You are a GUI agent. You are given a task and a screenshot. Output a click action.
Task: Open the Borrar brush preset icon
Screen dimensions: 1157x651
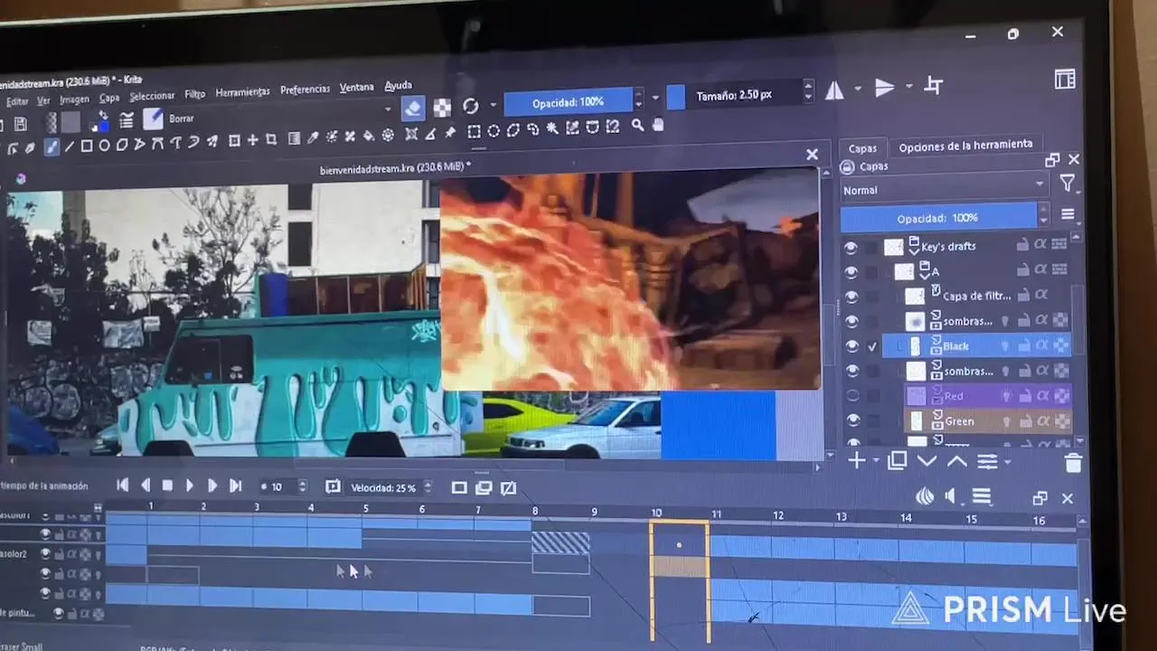[x=153, y=118]
